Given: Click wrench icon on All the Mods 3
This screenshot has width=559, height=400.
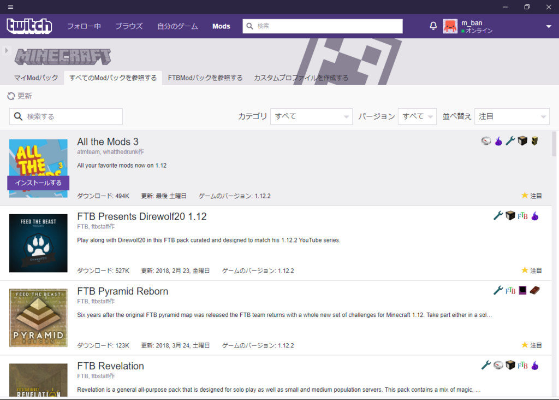Looking at the screenshot, I should pos(510,141).
